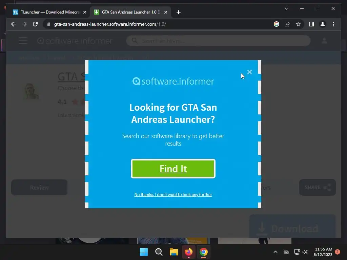Open Firefox from the taskbar

[188, 252]
